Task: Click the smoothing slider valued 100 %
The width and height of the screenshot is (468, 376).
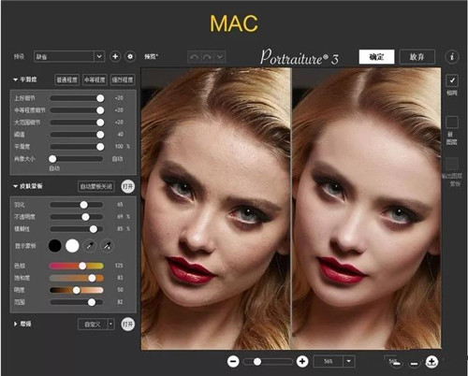Action: [77, 147]
